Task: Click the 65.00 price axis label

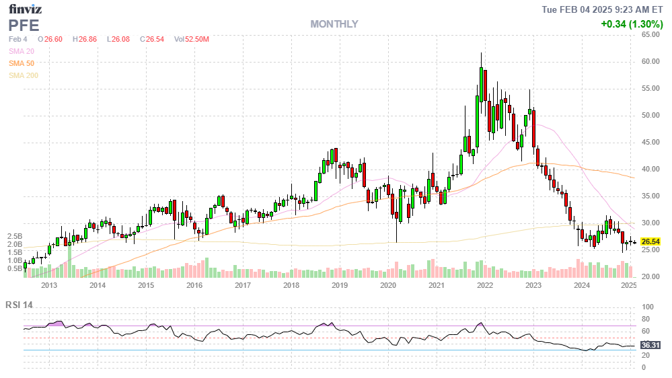Action: [x=650, y=35]
